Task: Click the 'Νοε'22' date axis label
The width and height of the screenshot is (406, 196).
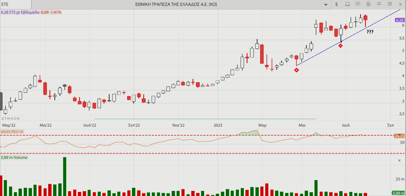Action: tap(178, 125)
